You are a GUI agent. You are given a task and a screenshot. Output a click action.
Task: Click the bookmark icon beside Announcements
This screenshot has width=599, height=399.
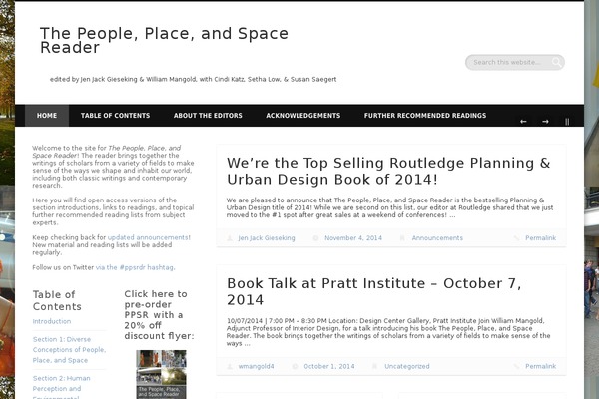(402, 238)
